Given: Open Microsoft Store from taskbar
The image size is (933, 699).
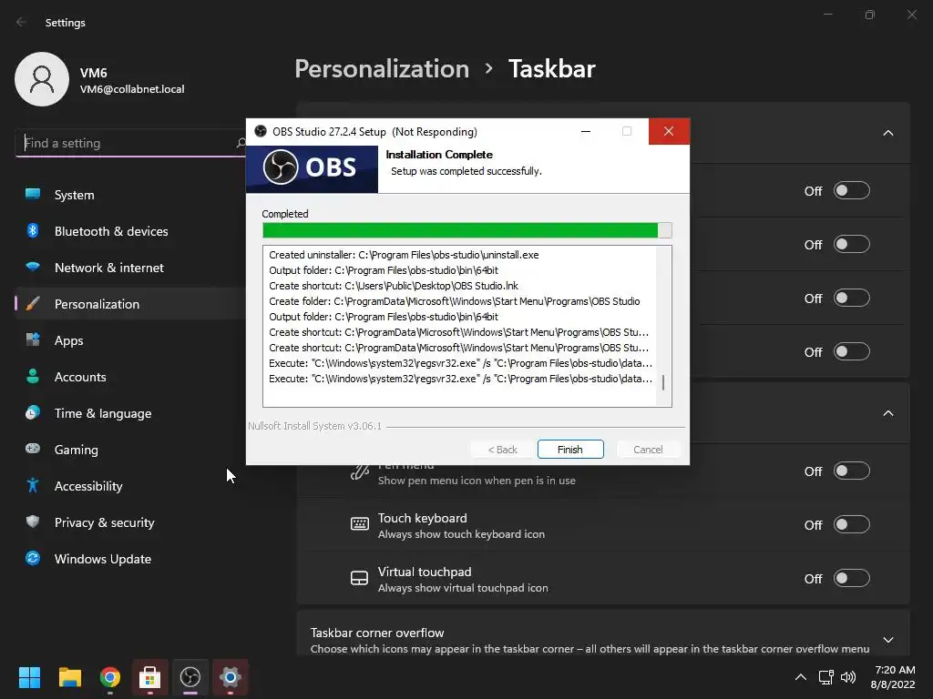Looking at the screenshot, I should click(150, 677).
